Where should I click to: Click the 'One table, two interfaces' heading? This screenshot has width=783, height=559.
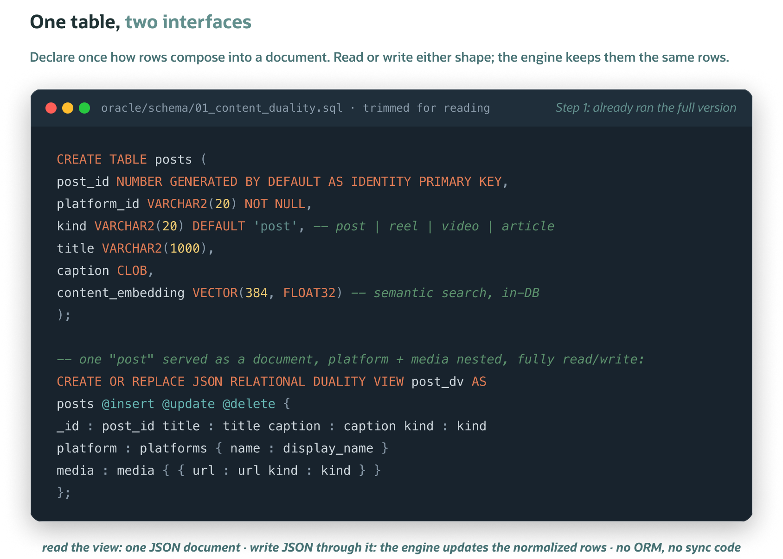(x=141, y=22)
